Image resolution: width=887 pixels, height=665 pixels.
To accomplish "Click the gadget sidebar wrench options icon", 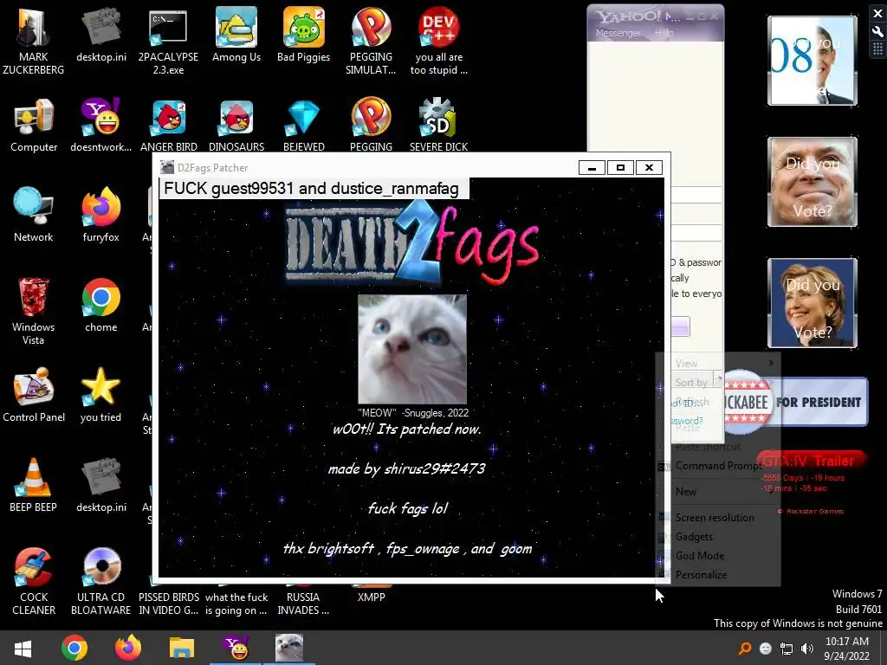I will tap(878, 32).
